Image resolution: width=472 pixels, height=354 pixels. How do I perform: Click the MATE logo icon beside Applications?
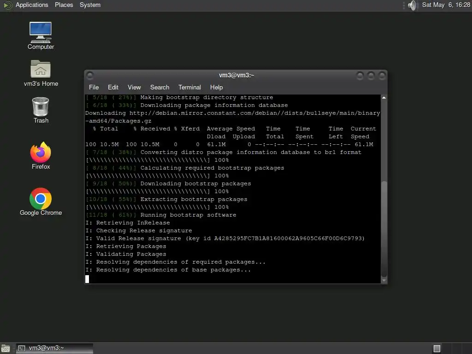tap(7, 5)
